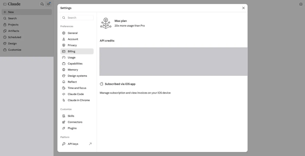305x156 pixels.
Task: Click the ghost incognito icon top right
Action: pyautogui.click(x=301, y=4)
